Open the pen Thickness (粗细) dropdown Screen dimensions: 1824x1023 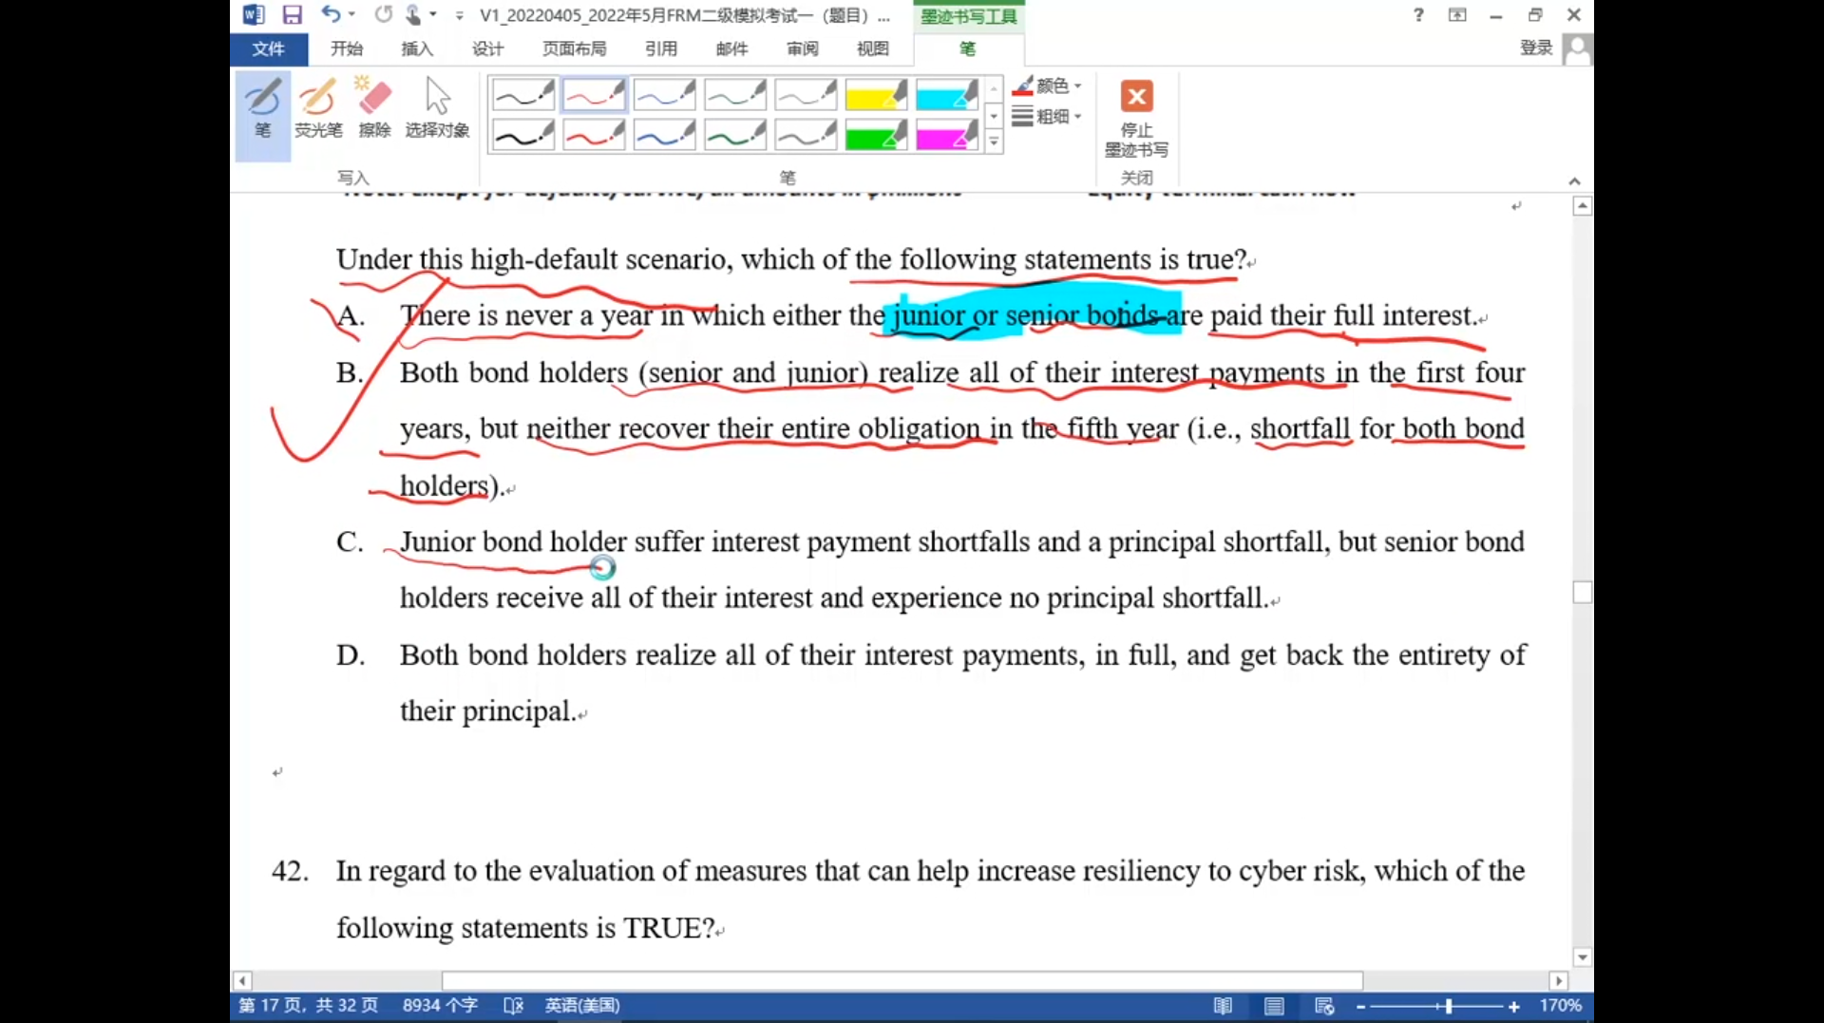tap(1049, 117)
